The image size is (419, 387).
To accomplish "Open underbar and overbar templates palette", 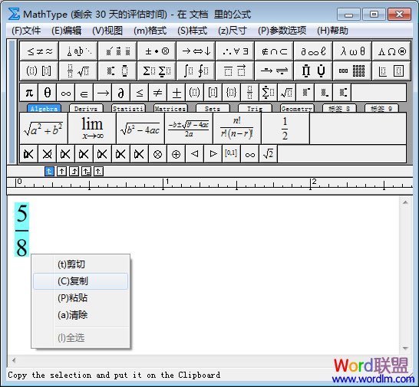I will (x=235, y=71).
